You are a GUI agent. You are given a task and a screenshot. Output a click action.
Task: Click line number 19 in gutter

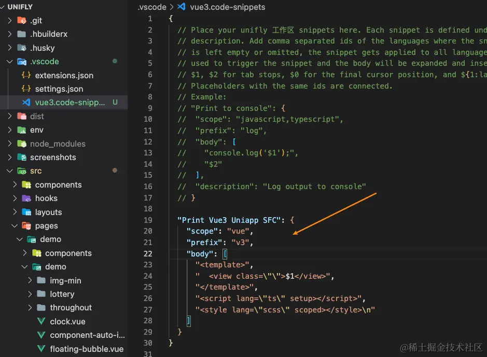pyautogui.click(x=148, y=220)
